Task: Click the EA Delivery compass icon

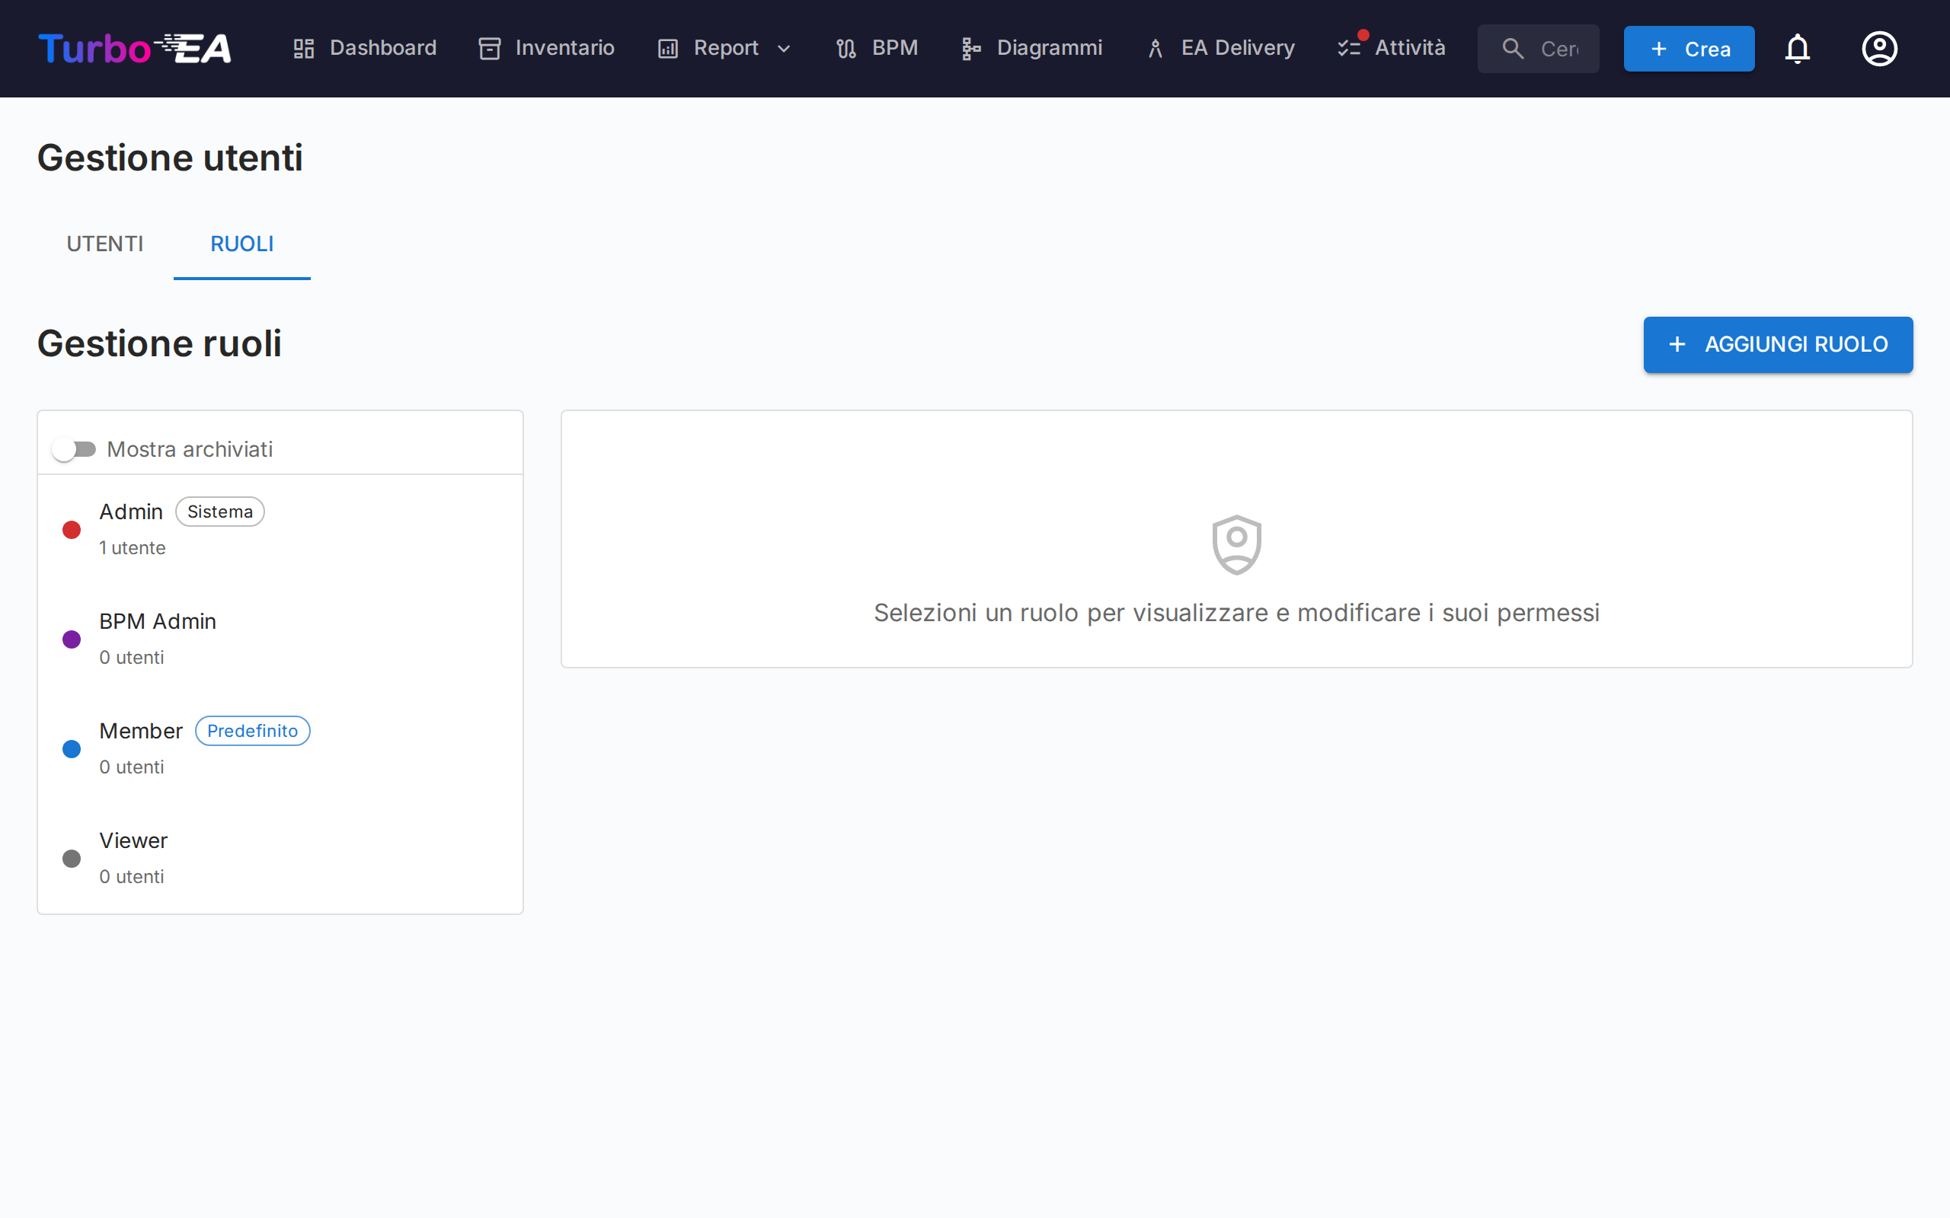Action: click(x=1155, y=48)
